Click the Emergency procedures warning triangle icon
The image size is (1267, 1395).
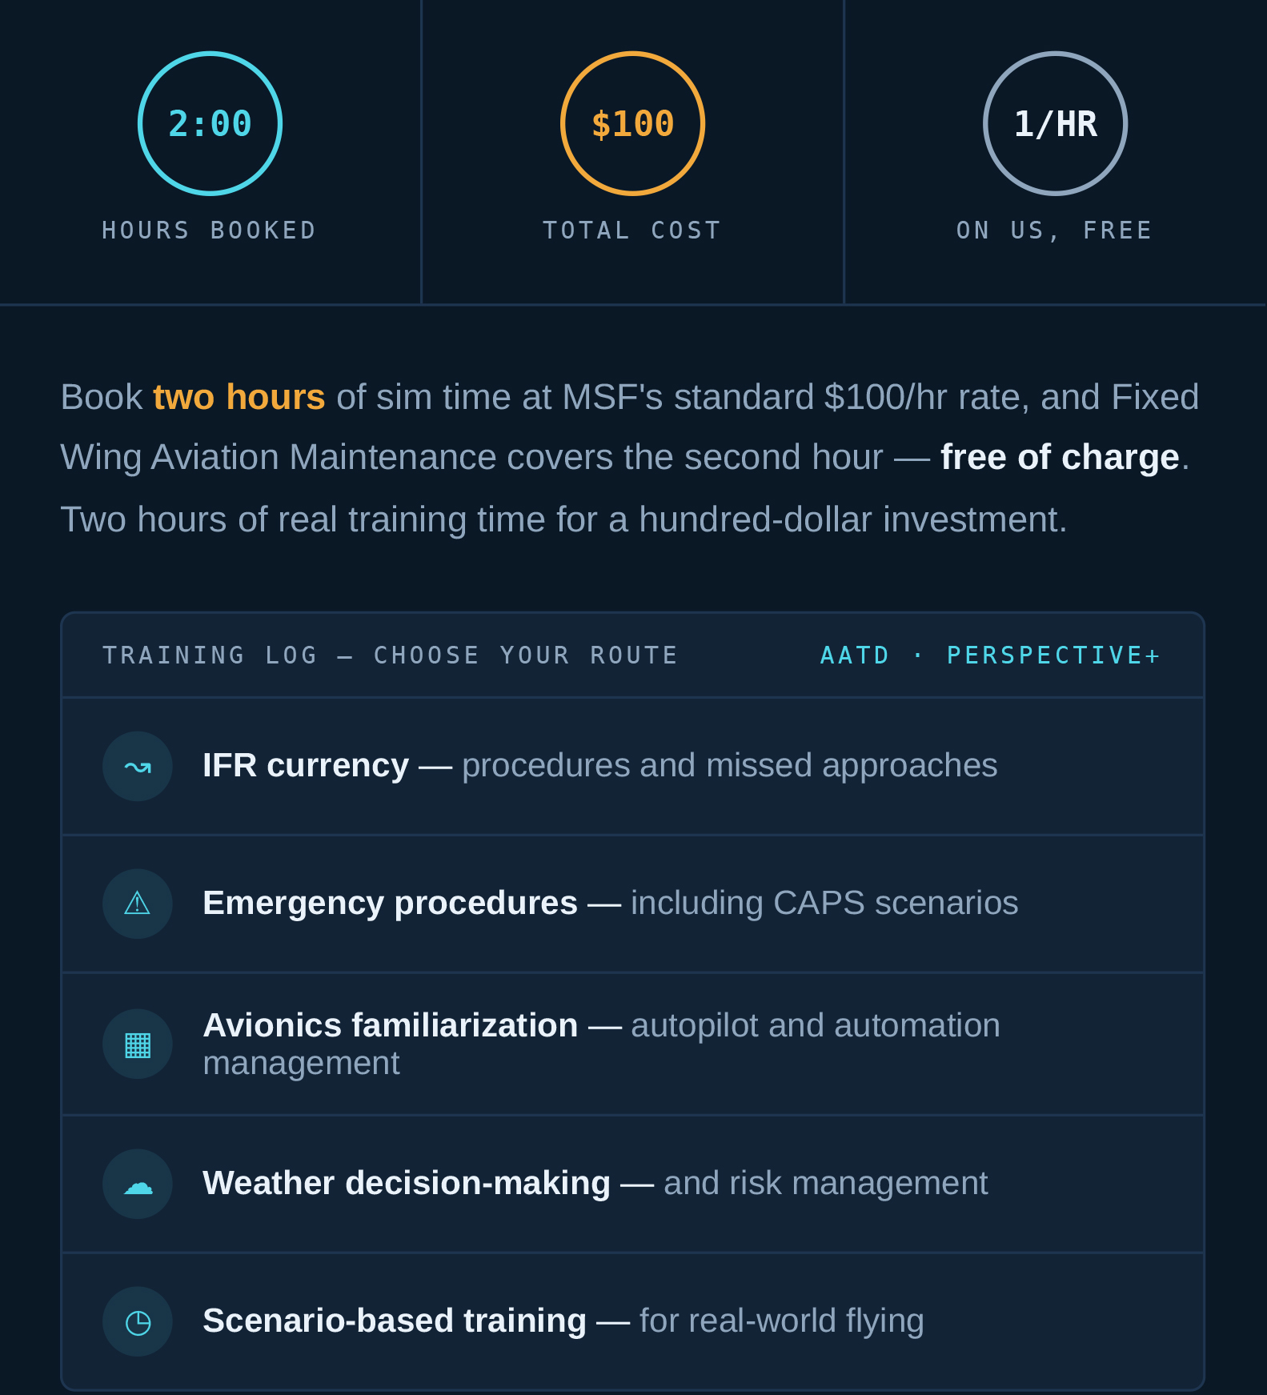coord(138,904)
